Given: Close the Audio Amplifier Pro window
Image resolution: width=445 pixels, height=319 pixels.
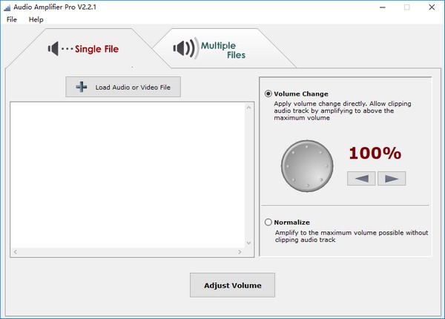Looking at the screenshot, I should pos(432,7).
